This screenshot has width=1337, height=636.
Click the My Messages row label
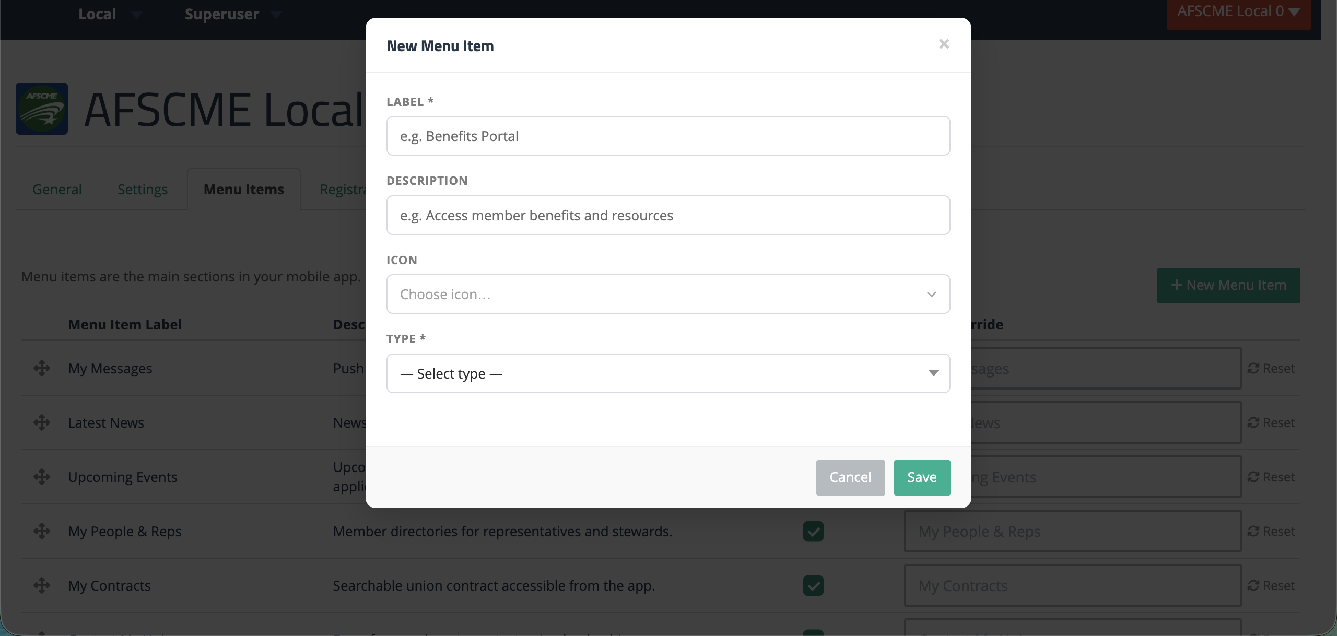click(x=110, y=368)
